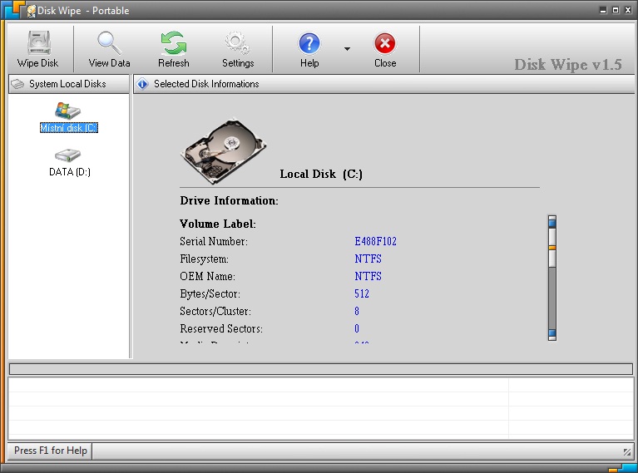Click the empty wipe progress bar

[x=321, y=369]
